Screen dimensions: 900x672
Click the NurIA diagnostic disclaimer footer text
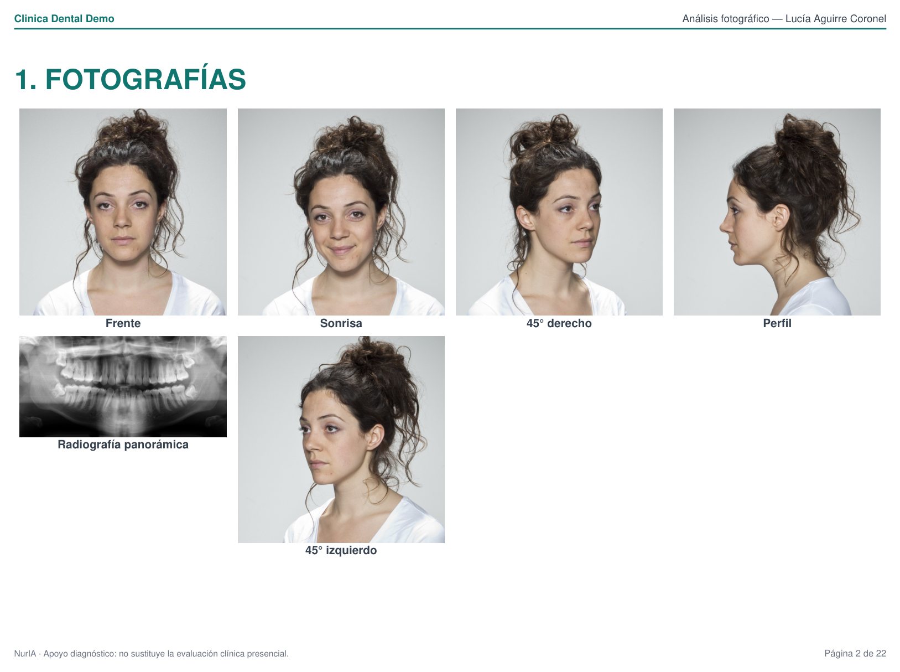(x=152, y=654)
